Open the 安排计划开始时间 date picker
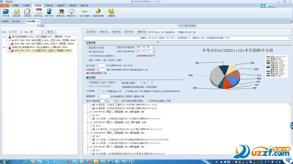The height and width of the screenshot is (164, 293). point(154,47)
